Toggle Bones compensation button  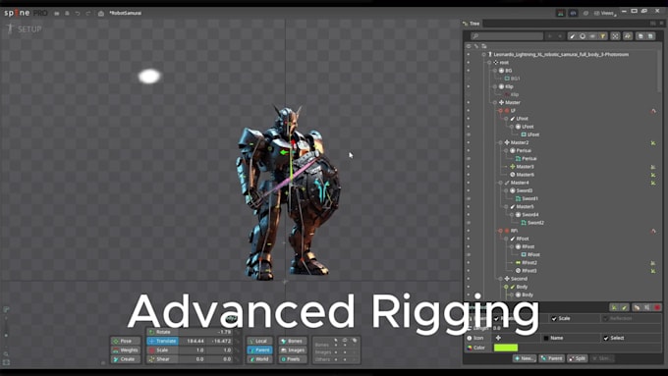[293, 341]
